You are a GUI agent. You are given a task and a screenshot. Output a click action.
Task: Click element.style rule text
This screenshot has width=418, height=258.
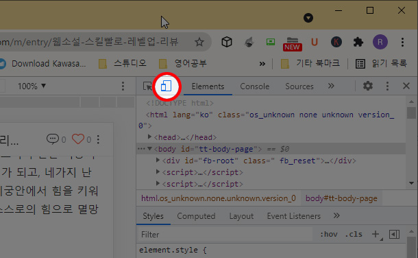172,250
